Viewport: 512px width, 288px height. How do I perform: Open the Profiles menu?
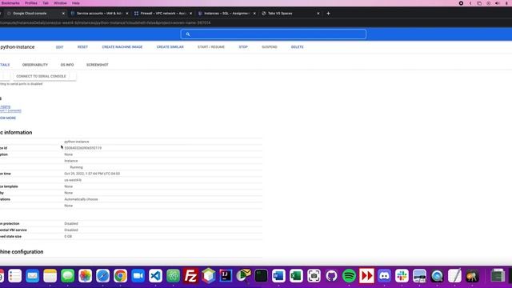[x=31, y=3]
